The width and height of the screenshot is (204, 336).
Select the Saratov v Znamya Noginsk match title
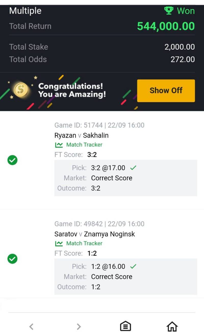click(95, 234)
